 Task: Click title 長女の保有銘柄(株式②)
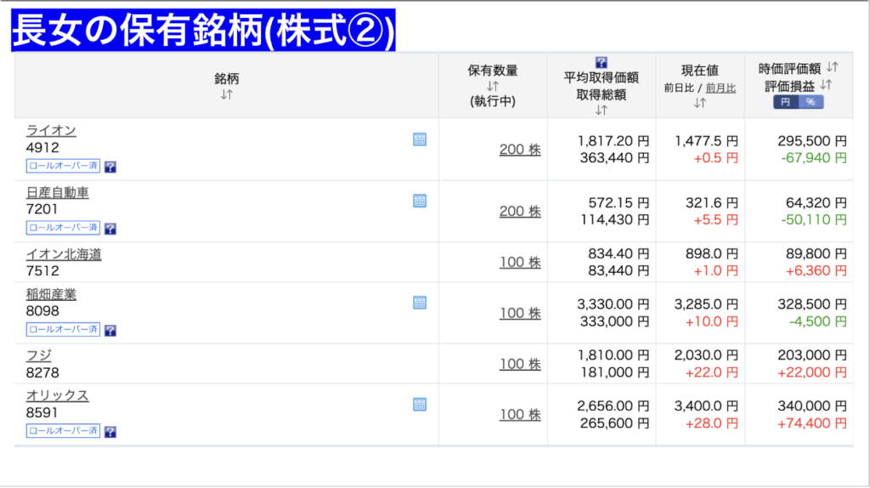pos(203,30)
